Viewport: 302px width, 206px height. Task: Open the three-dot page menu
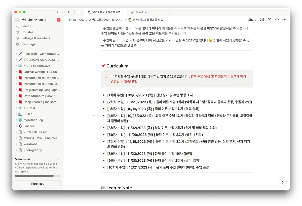(x=284, y=20)
